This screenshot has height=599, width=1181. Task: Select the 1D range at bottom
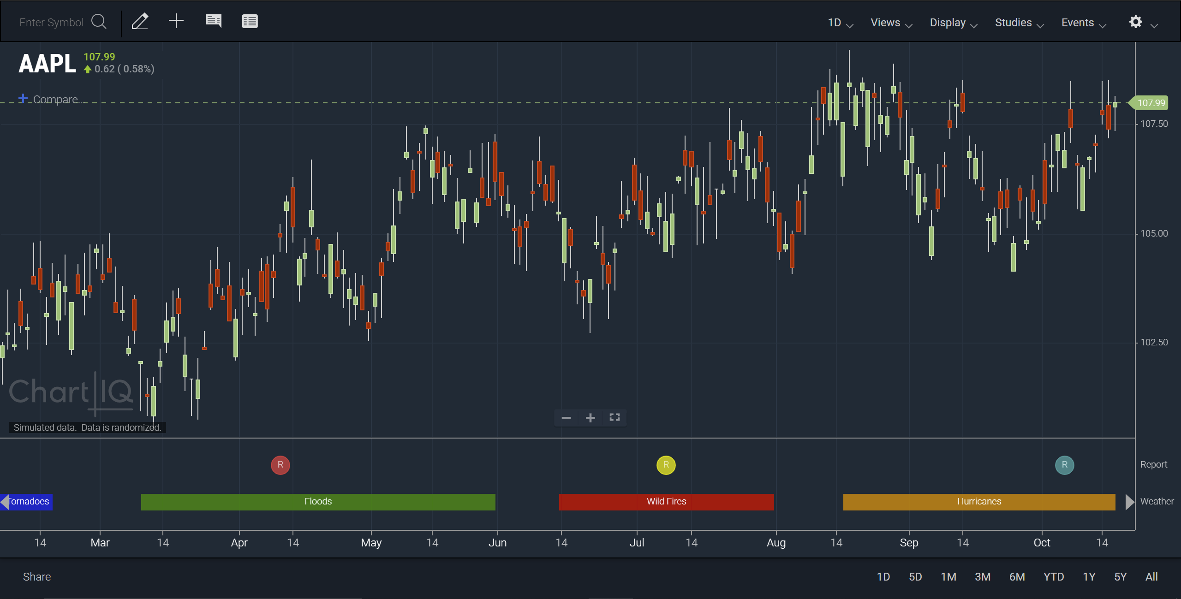883,577
